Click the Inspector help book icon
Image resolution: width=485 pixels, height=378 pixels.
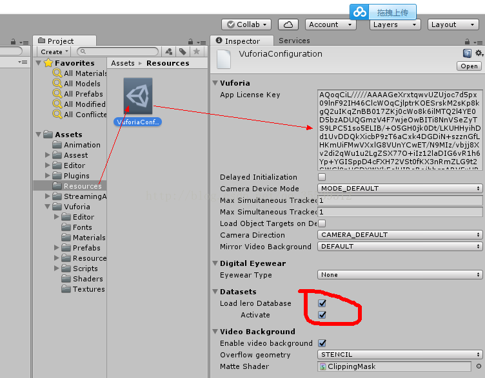(x=467, y=53)
